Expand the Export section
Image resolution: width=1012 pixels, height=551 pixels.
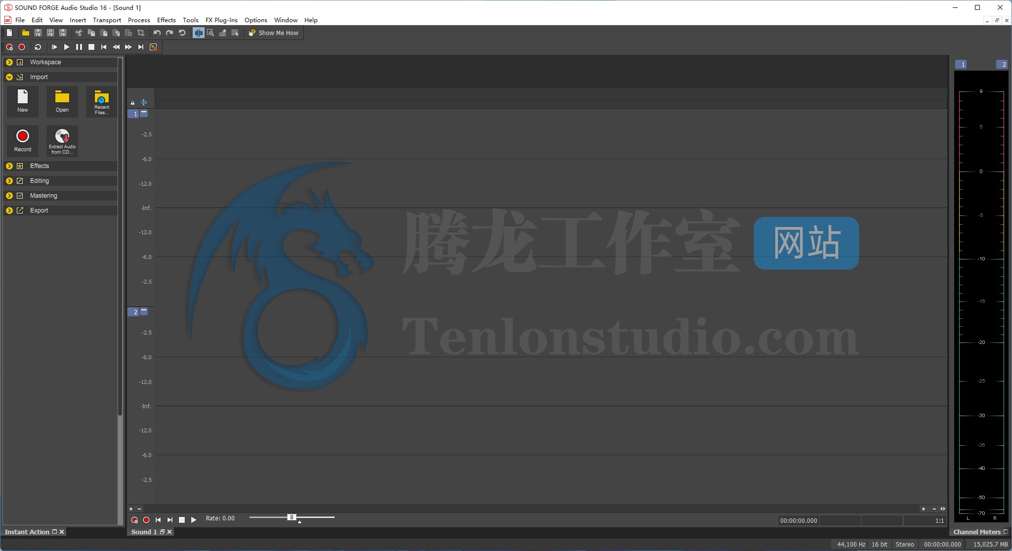(9, 211)
